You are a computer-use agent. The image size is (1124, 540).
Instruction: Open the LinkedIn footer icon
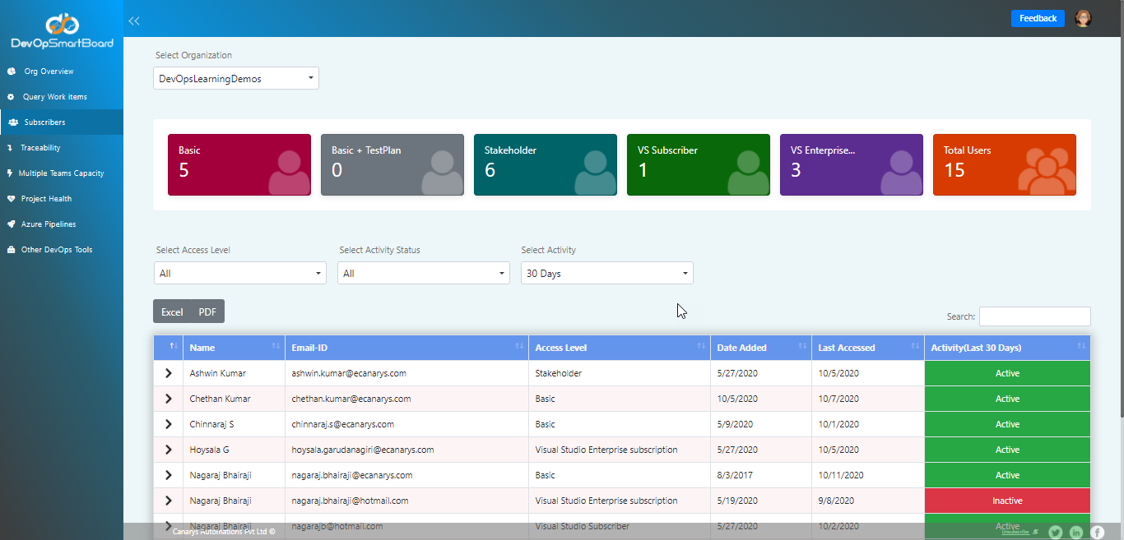click(x=1076, y=533)
